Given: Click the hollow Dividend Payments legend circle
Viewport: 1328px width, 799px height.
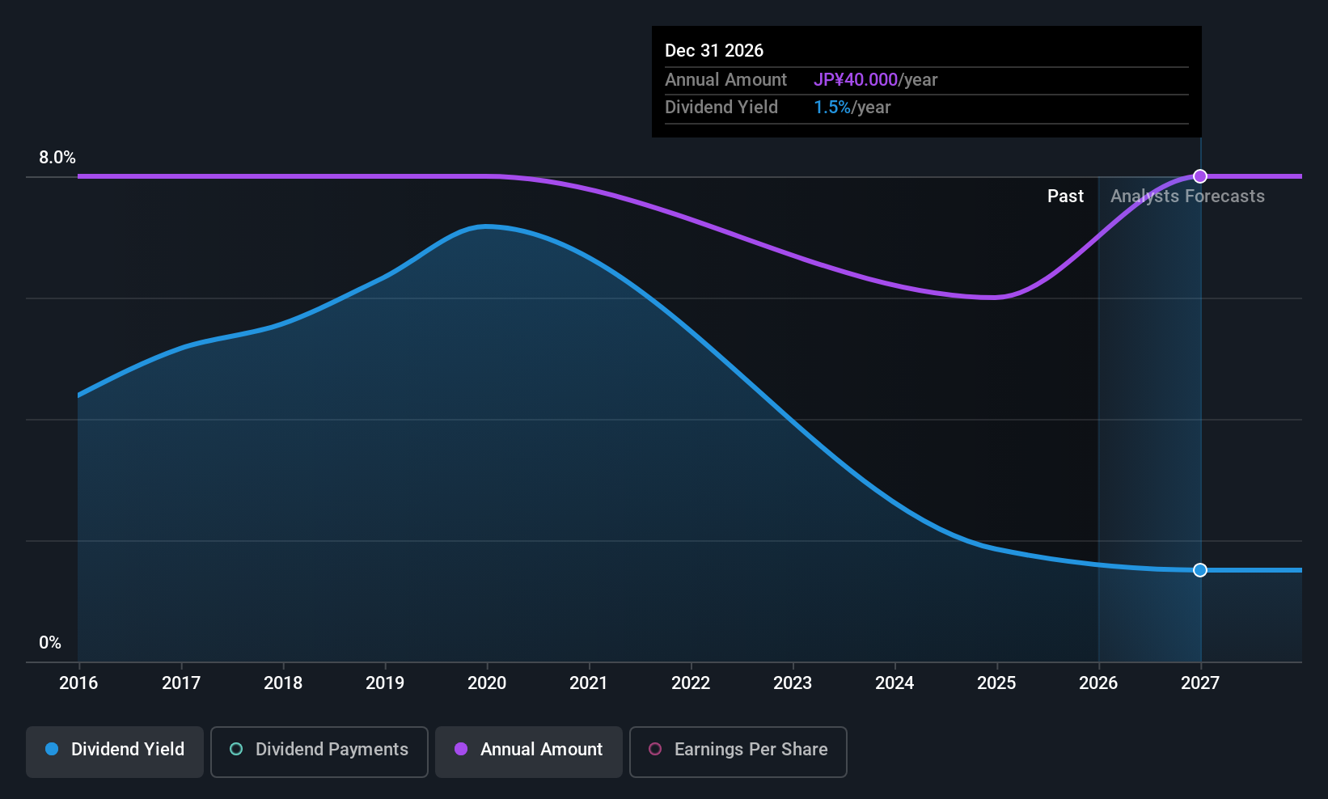Looking at the screenshot, I should coord(236,749).
